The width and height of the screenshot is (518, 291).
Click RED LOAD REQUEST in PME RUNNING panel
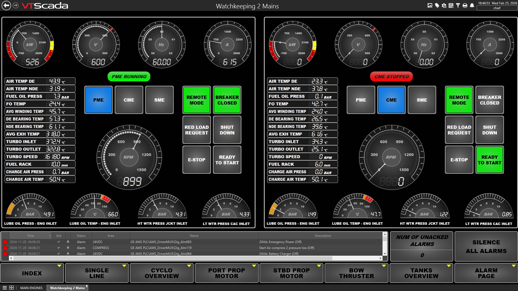197,130
